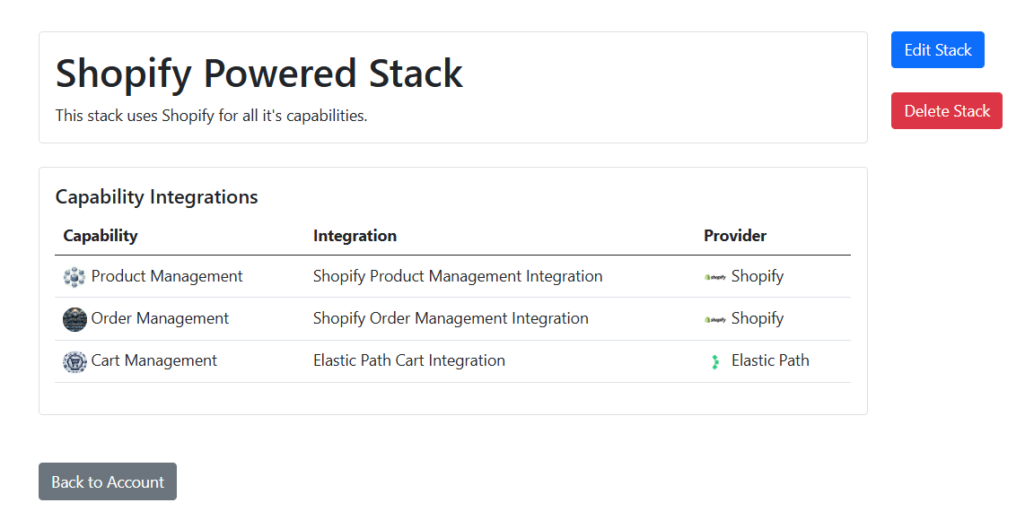Open Shopify Product Management Integration entry
The width and height of the screenshot is (1025, 520).
pos(458,276)
